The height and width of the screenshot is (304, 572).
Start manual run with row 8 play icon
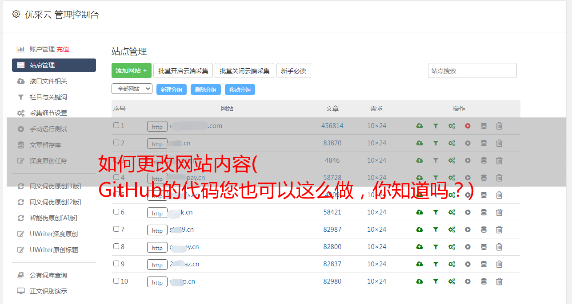pos(468,247)
